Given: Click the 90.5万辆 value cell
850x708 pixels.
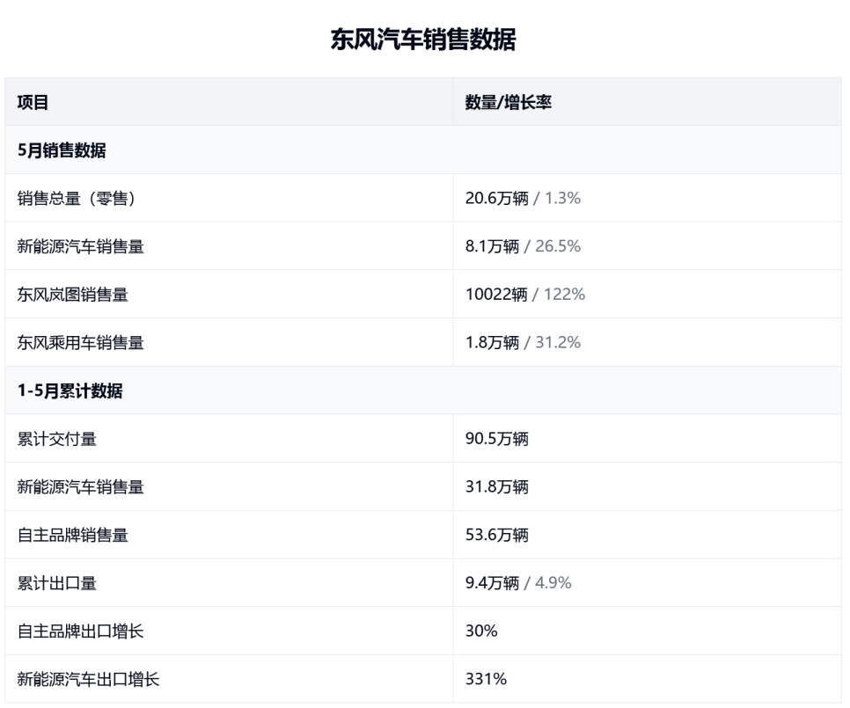Looking at the screenshot, I should (496, 439).
